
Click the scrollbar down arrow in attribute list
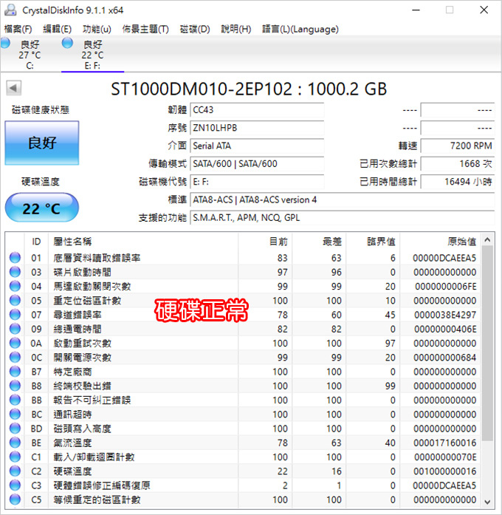pos(487,502)
